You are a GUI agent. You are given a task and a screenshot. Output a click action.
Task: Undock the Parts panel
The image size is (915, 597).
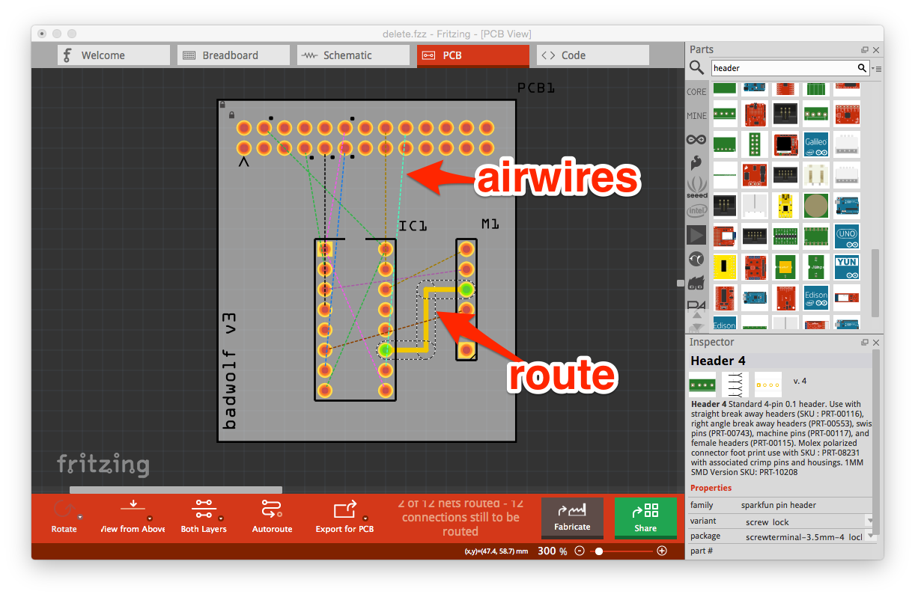coord(865,50)
